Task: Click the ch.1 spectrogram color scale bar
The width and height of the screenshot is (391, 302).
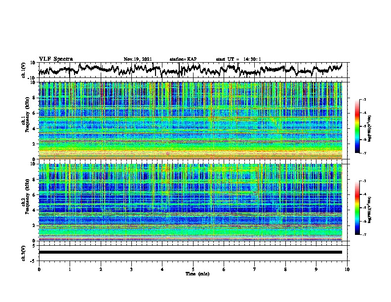Action: click(357, 126)
